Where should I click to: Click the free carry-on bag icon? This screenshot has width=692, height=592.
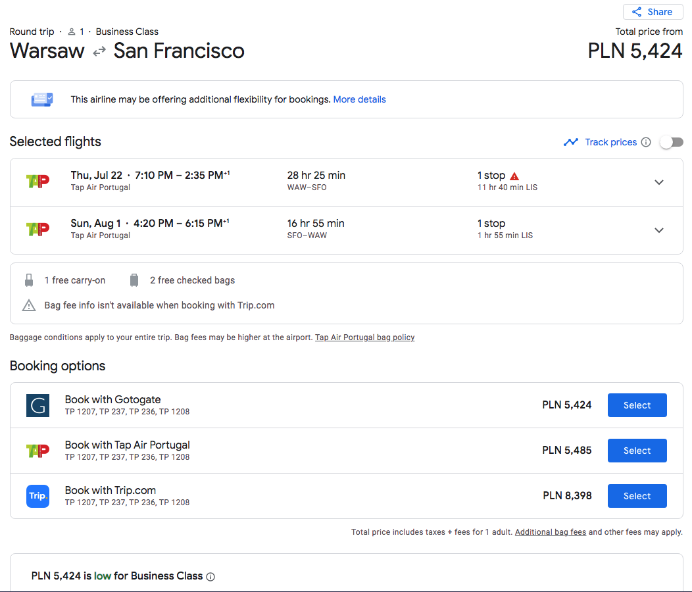pos(29,280)
